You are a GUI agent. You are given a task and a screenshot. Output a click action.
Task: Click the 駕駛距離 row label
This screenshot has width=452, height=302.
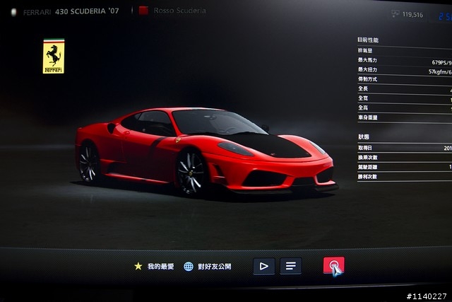point(367,167)
